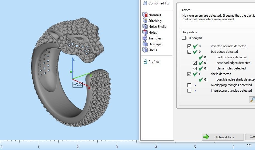Click the 'shells detected' label
255x150 pixels.
[x=221, y=74]
